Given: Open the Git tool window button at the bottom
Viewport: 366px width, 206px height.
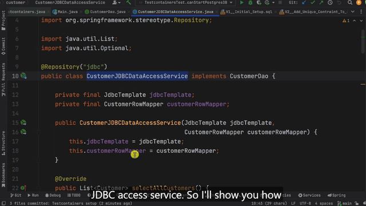Looking at the screenshot, I should pyautogui.click(x=15, y=195).
